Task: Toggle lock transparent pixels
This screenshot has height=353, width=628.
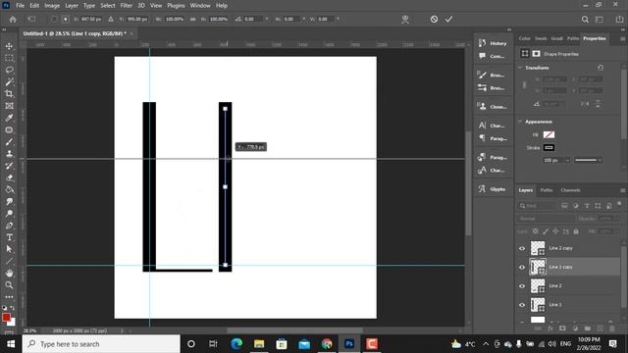Action: (x=536, y=231)
